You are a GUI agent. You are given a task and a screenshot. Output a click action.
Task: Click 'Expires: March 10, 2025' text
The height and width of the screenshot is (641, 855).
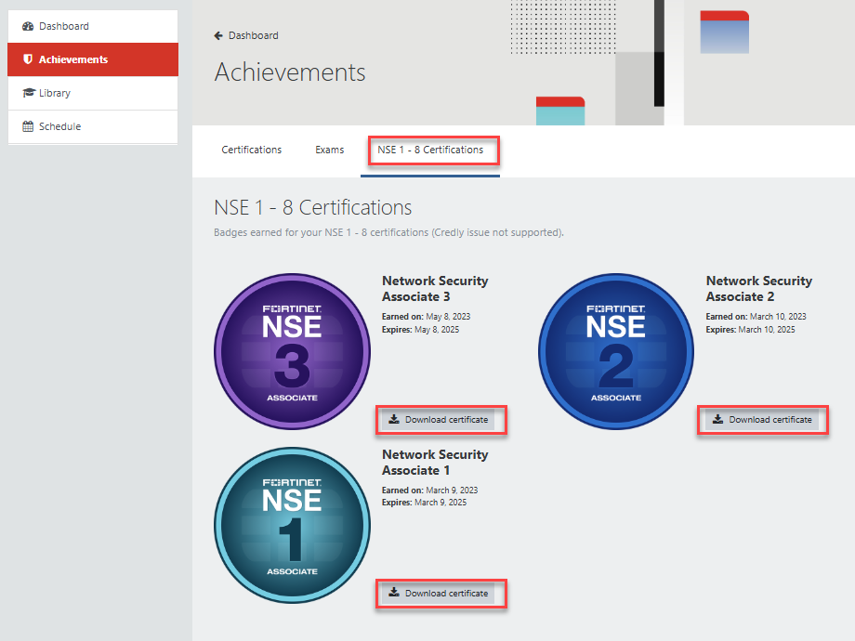(750, 330)
